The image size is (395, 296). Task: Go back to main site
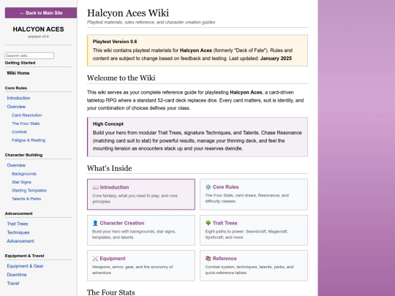pos(41,13)
